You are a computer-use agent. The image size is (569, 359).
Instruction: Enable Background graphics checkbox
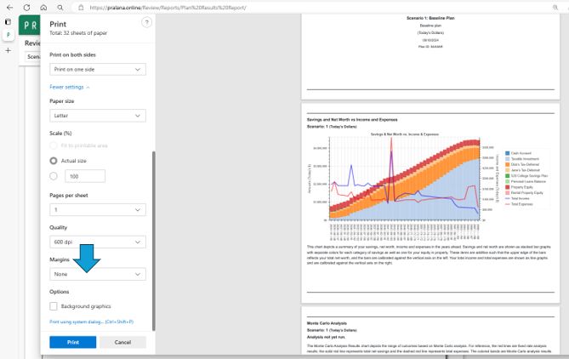point(54,306)
